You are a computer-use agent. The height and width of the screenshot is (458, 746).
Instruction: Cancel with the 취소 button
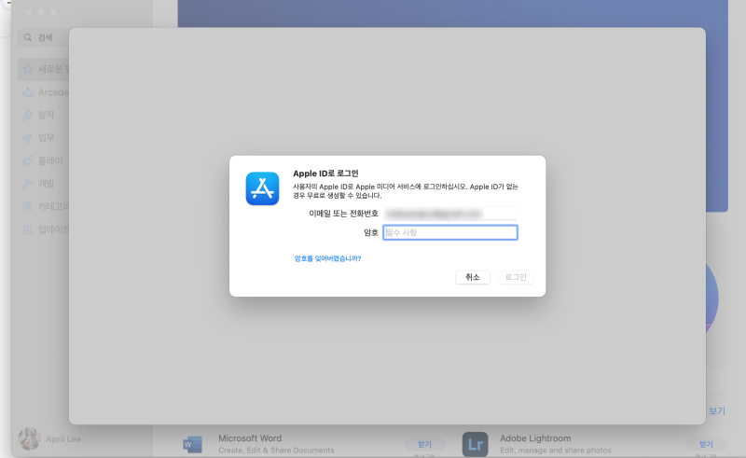pos(473,277)
